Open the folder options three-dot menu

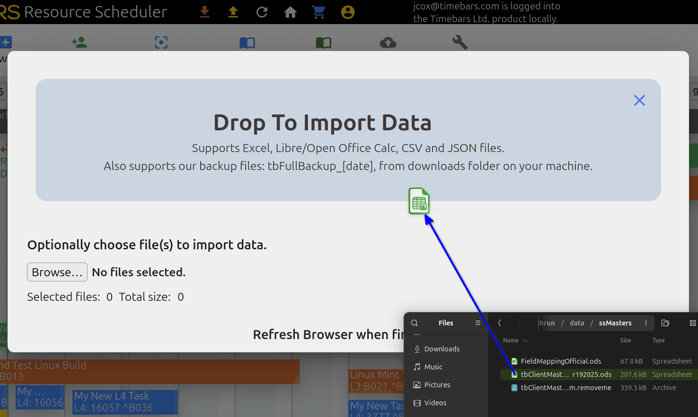pyautogui.click(x=646, y=323)
